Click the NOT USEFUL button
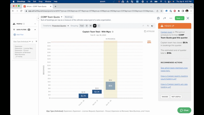 tap(176, 97)
